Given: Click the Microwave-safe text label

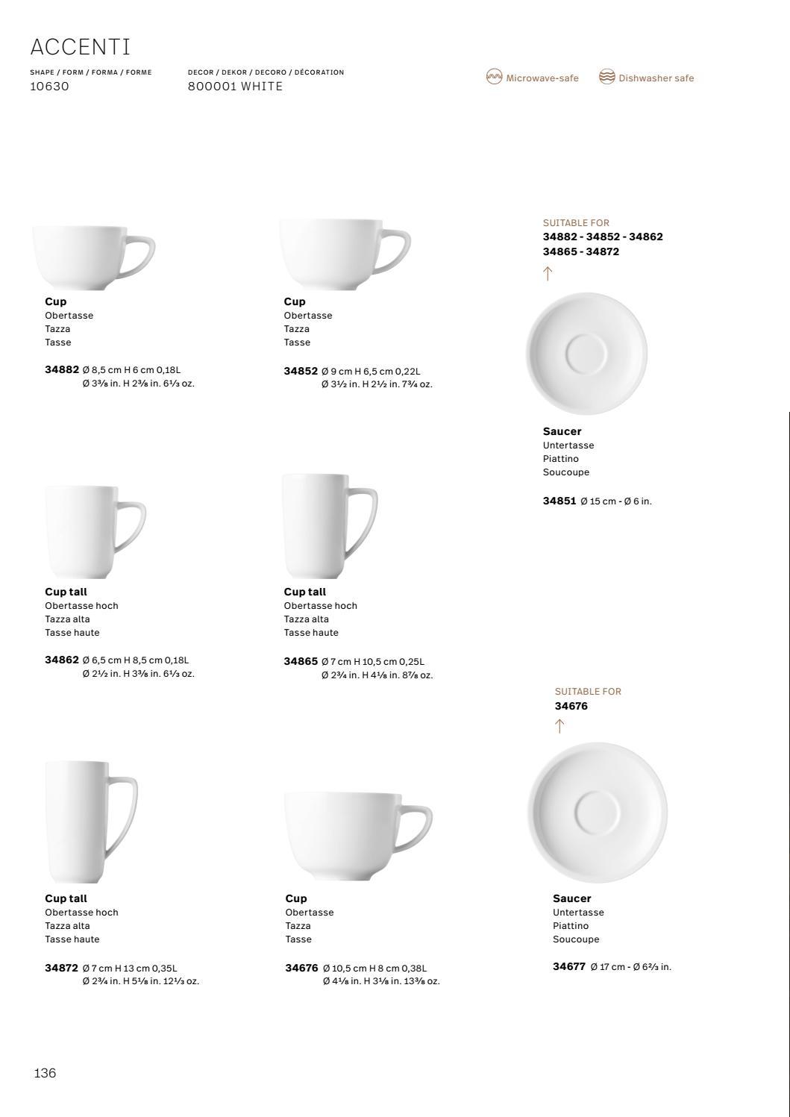Looking at the screenshot, I should click(x=542, y=78).
